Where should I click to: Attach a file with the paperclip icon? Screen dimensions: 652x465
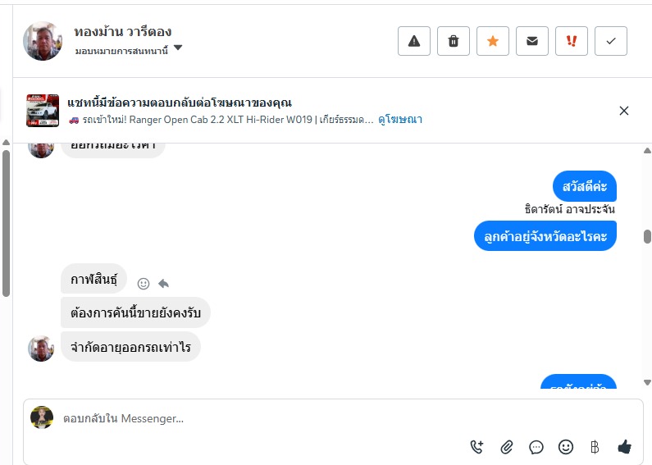[507, 447]
